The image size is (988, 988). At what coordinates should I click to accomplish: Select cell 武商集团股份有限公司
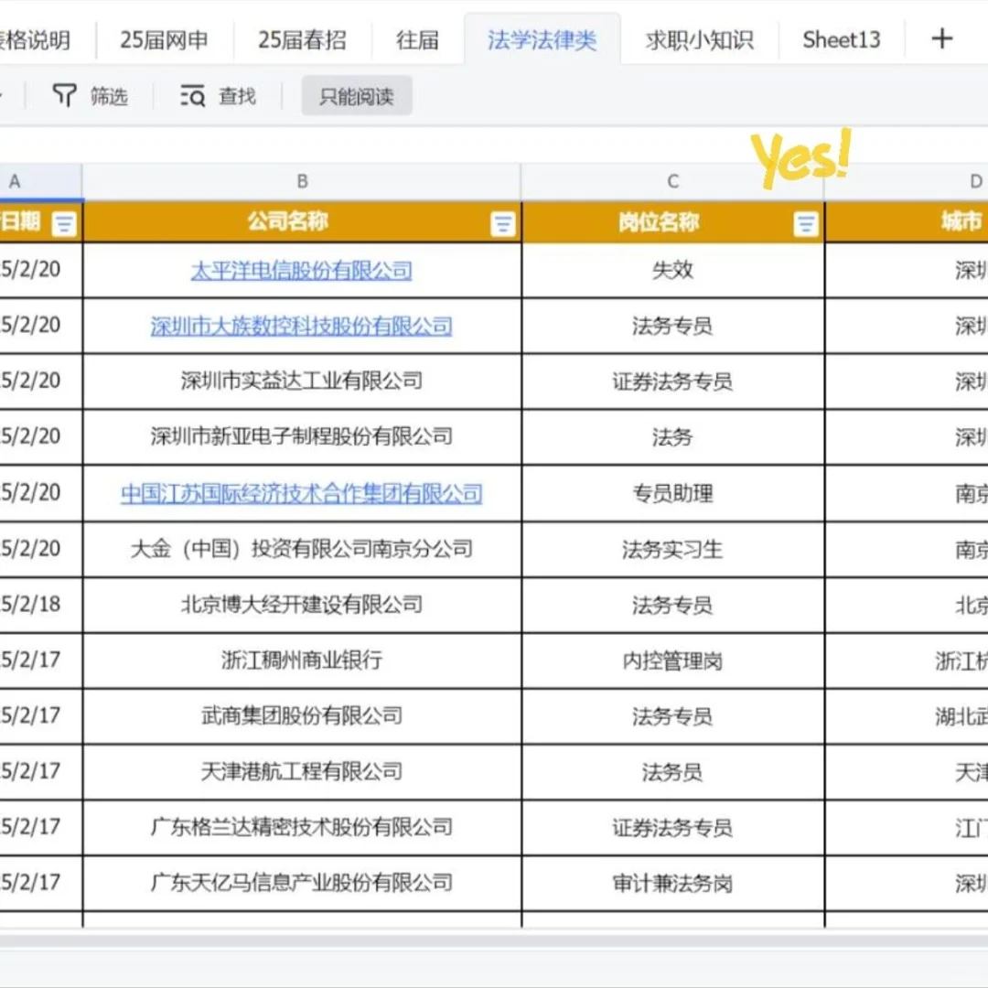coord(302,715)
